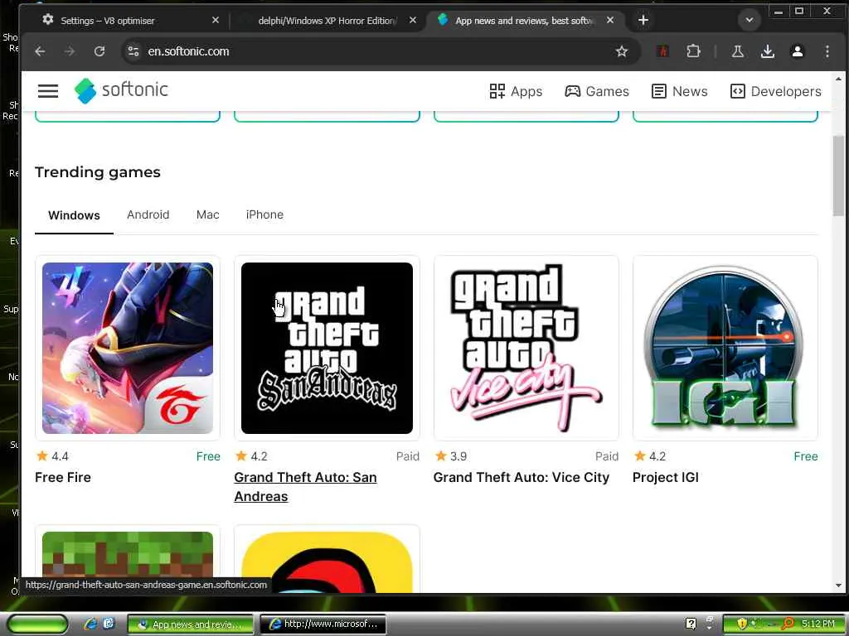
Task: Click the address bar URL en.softonic.com
Action: click(188, 51)
